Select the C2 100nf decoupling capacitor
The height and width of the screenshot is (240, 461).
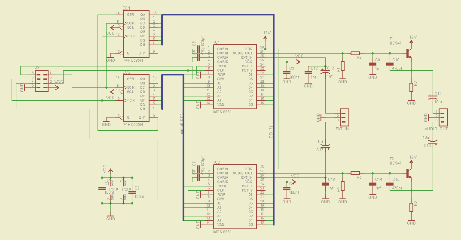(x=132, y=188)
